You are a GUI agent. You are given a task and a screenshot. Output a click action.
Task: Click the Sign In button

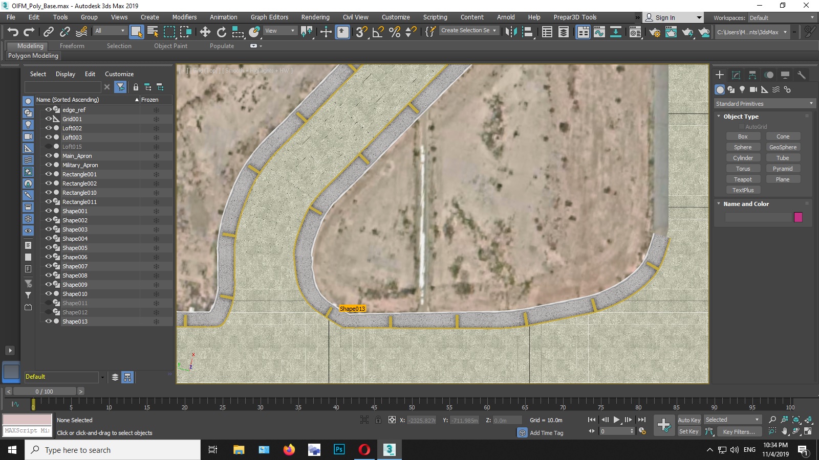coord(673,18)
